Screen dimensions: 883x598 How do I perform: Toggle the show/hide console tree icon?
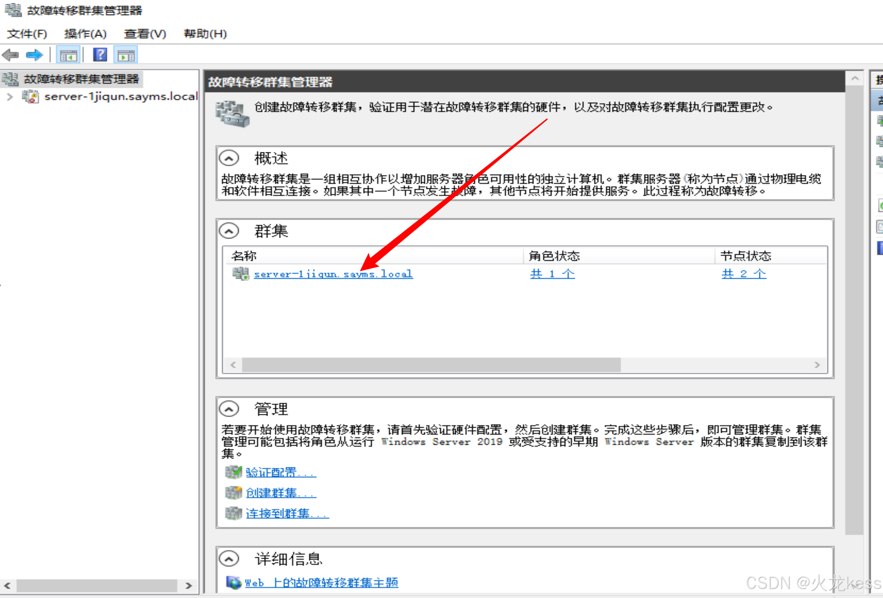point(68,56)
